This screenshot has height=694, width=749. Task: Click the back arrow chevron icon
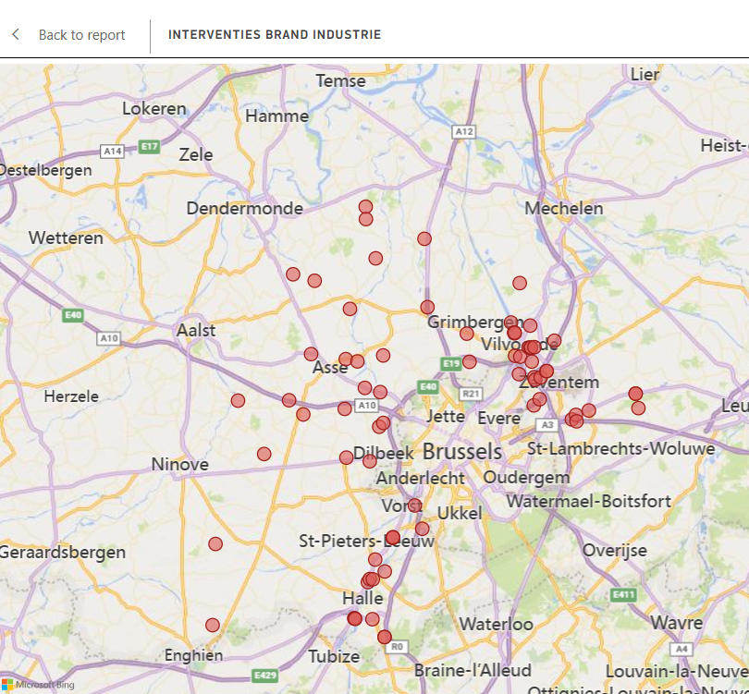pos(16,34)
